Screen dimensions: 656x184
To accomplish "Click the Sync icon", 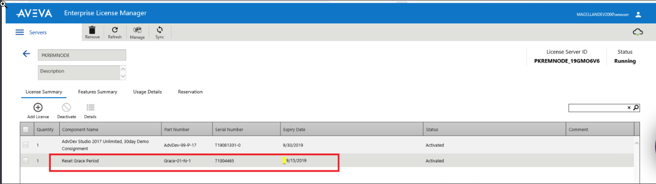I will (x=160, y=30).
